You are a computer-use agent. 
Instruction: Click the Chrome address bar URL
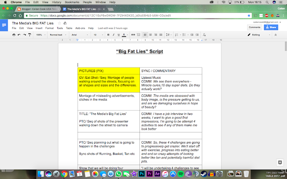tap(106, 16)
